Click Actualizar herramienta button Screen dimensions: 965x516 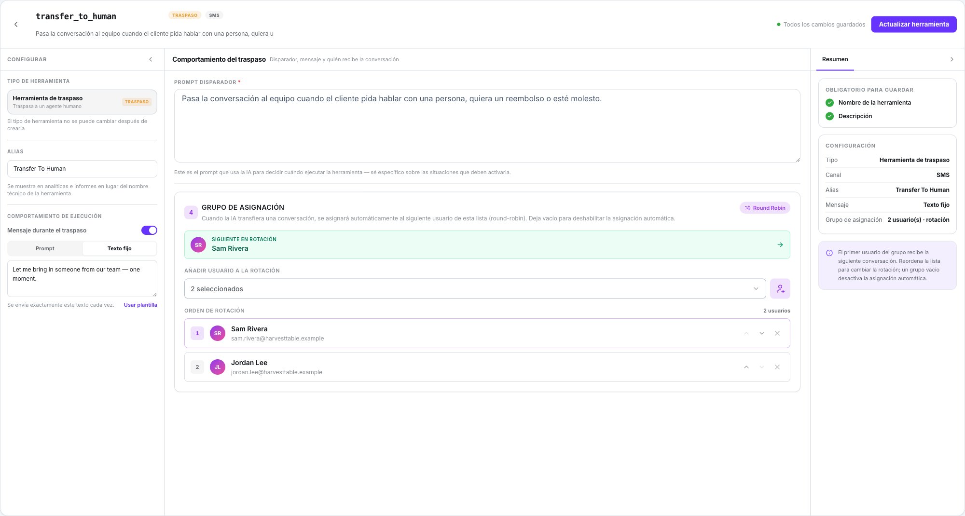[x=913, y=24]
